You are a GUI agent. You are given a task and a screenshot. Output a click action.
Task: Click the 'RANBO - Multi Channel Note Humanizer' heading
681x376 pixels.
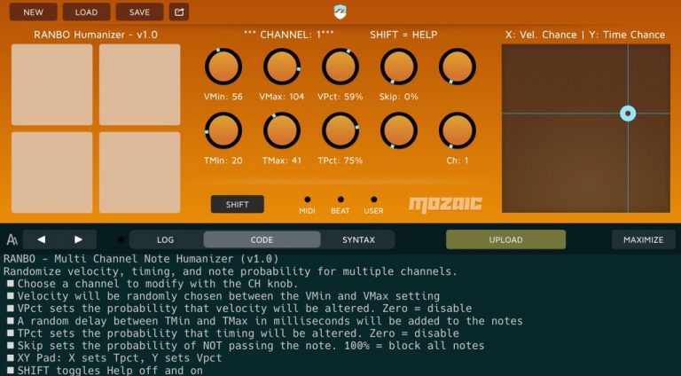(141, 259)
